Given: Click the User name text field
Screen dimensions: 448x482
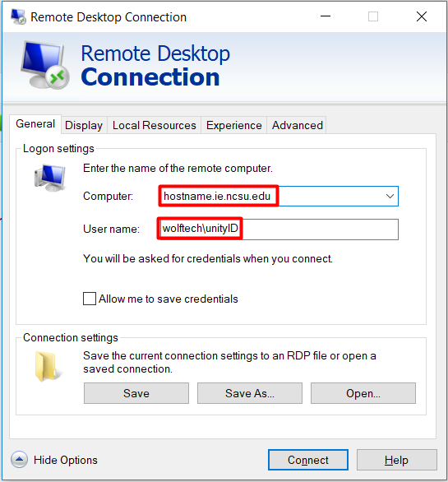Looking at the screenshot, I should (x=279, y=229).
